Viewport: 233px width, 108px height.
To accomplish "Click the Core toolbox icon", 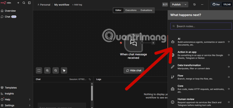I will (x=172, y=89).
